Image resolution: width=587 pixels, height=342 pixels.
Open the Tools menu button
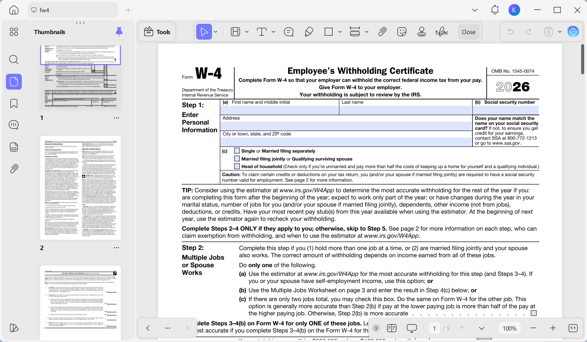(x=157, y=32)
